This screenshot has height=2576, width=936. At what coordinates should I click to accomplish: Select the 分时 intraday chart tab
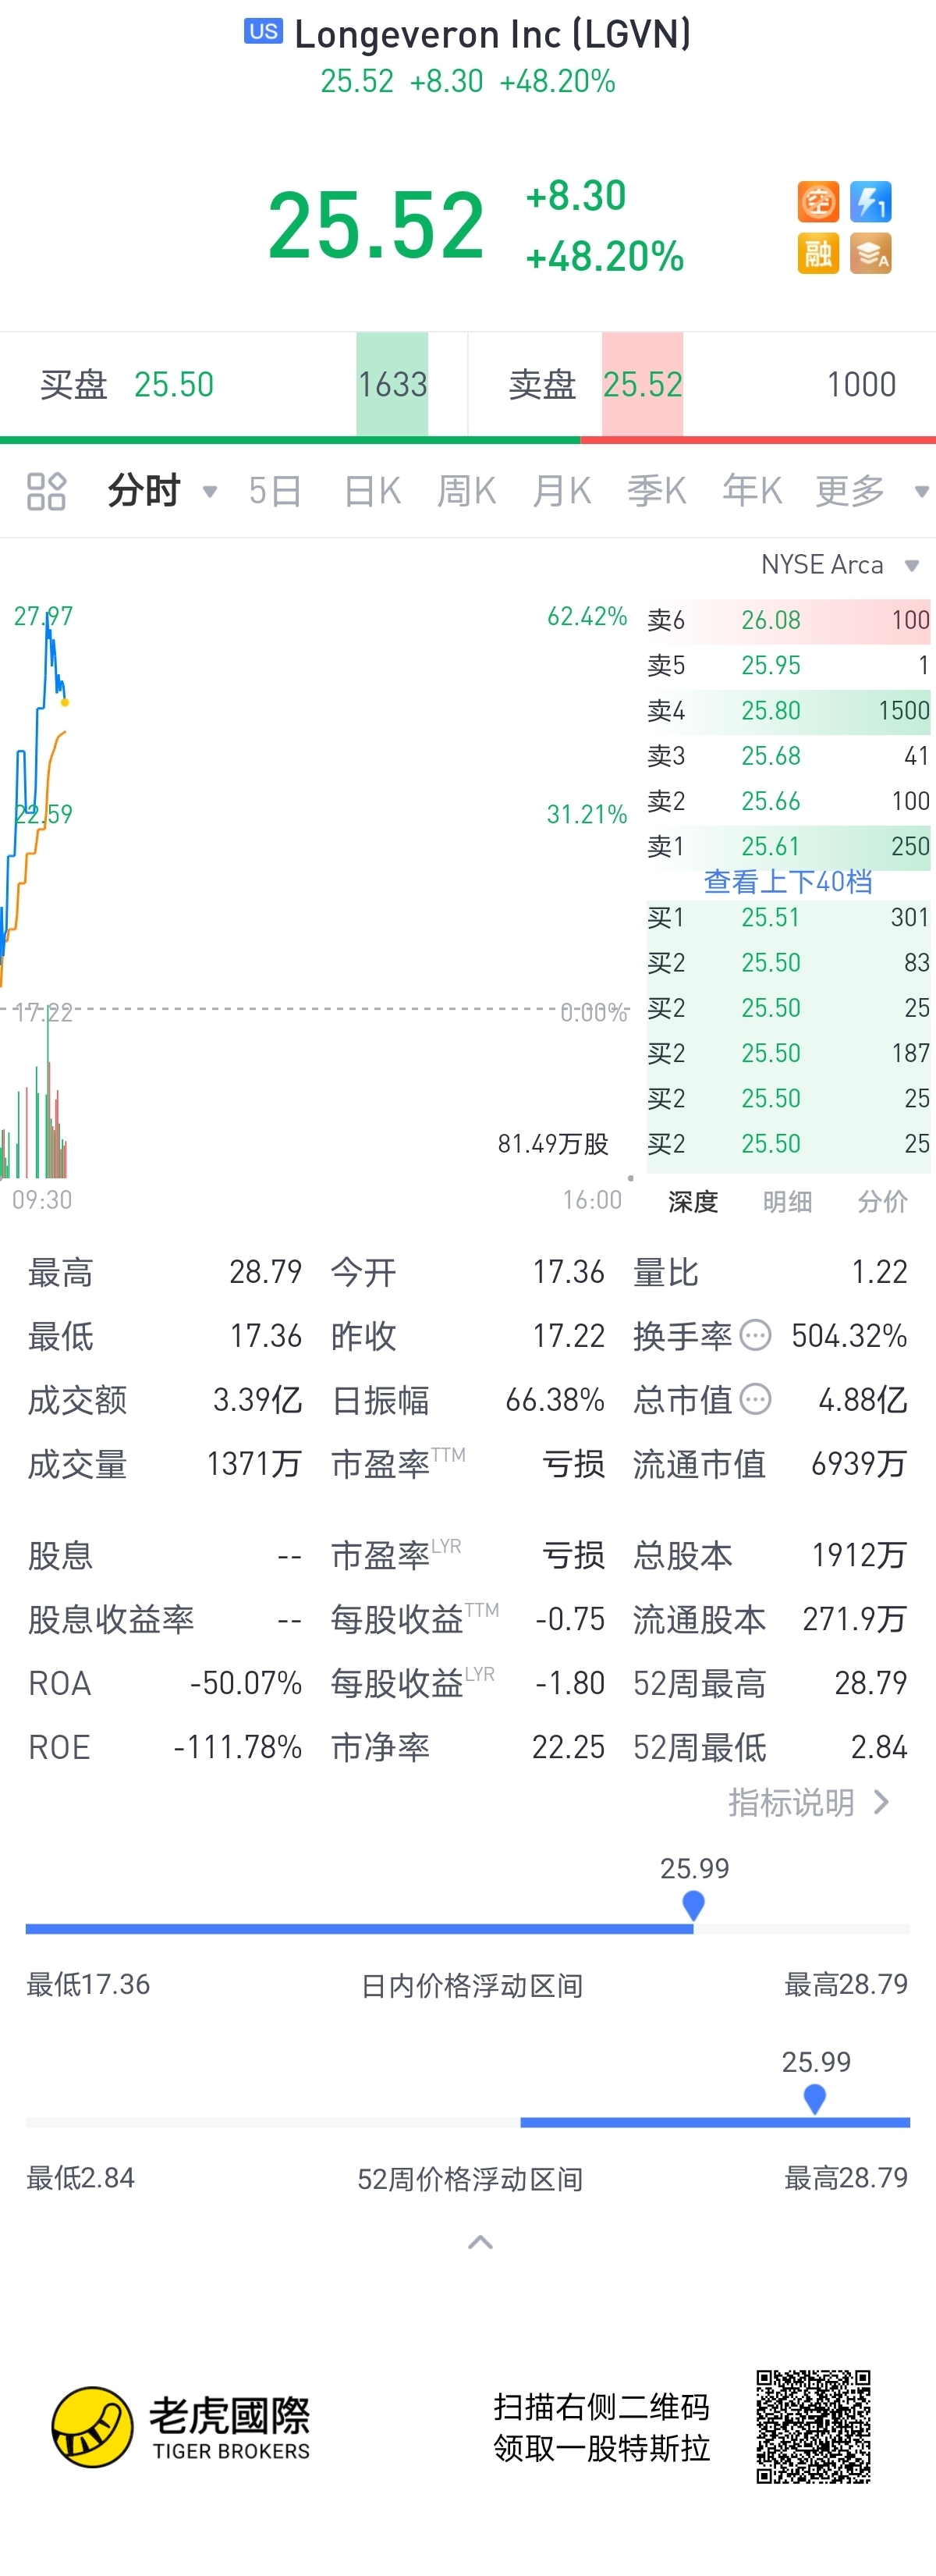click(144, 491)
